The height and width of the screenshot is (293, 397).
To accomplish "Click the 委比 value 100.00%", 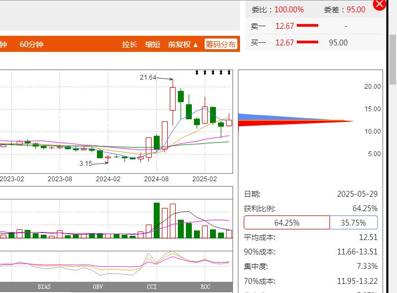I will pos(289,10).
